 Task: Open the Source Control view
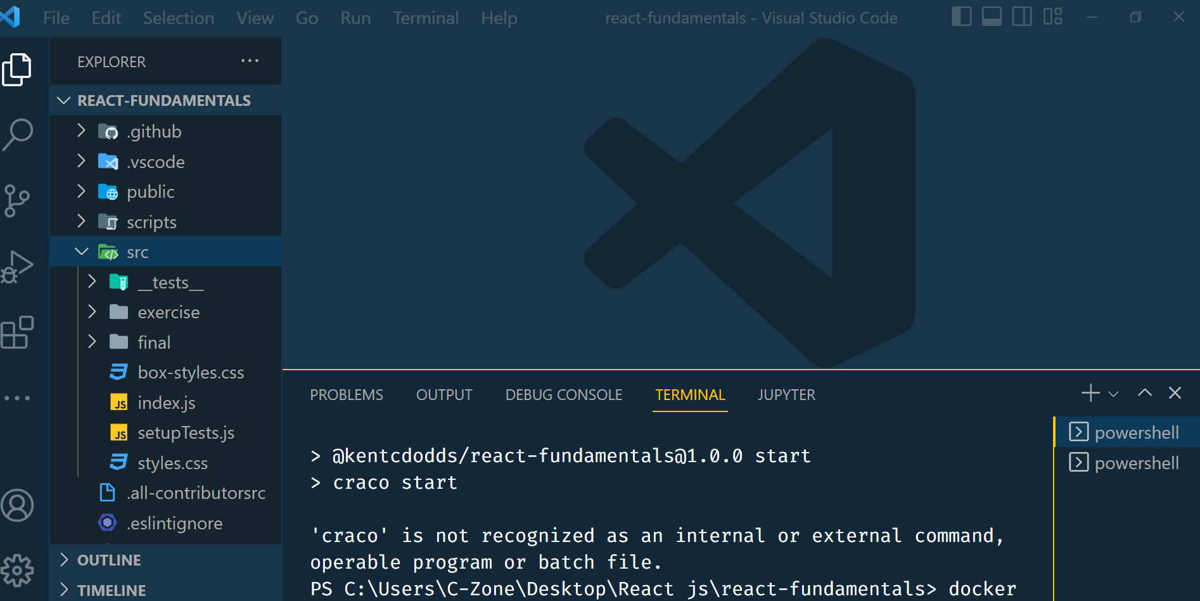[x=17, y=201]
